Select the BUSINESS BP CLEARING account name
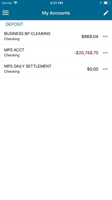112x200 pixels. click(27, 34)
